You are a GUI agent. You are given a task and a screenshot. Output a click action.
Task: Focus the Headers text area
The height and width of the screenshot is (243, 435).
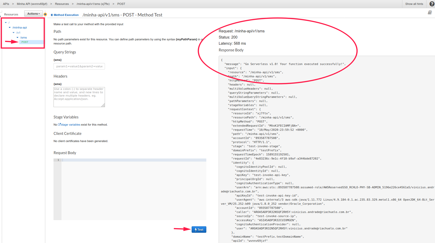(x=79, y=97)
